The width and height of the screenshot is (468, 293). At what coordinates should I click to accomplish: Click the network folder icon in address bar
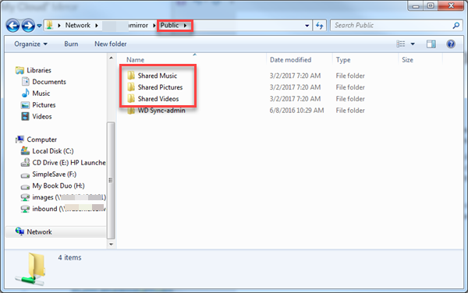tap(50, 25)
